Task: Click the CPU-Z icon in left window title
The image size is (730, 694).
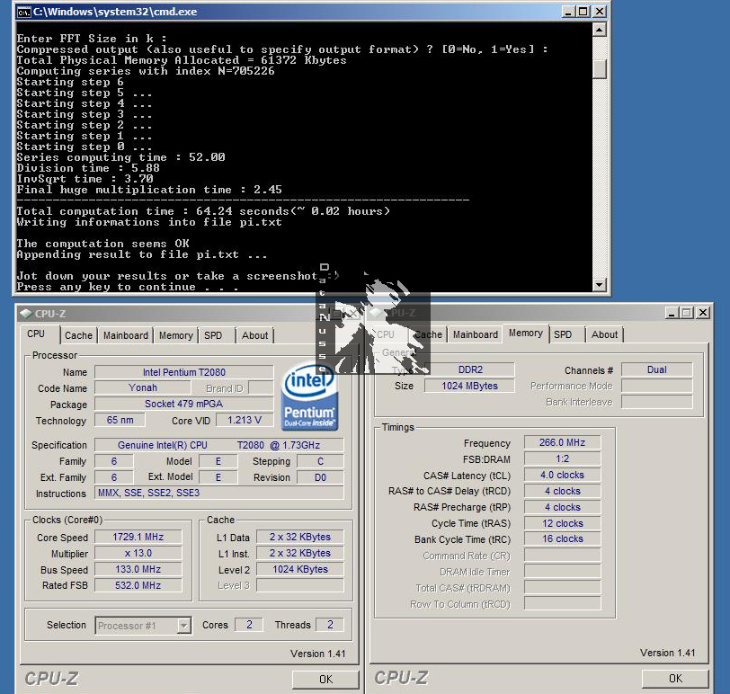Action: 26,314
